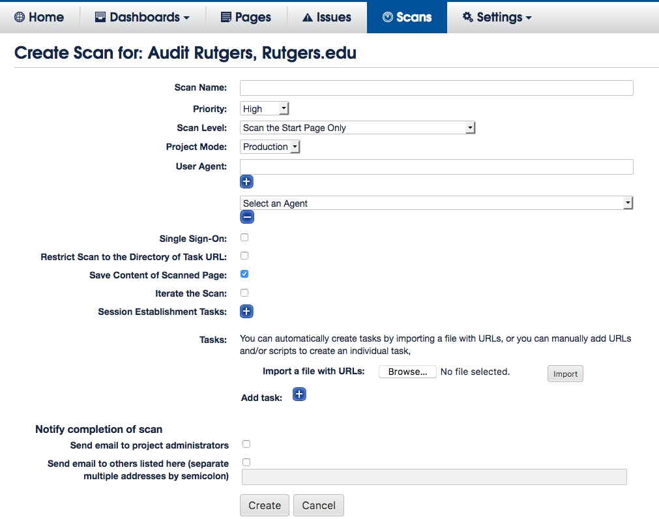Open the Select an Agent dropdown

(436, 203)
